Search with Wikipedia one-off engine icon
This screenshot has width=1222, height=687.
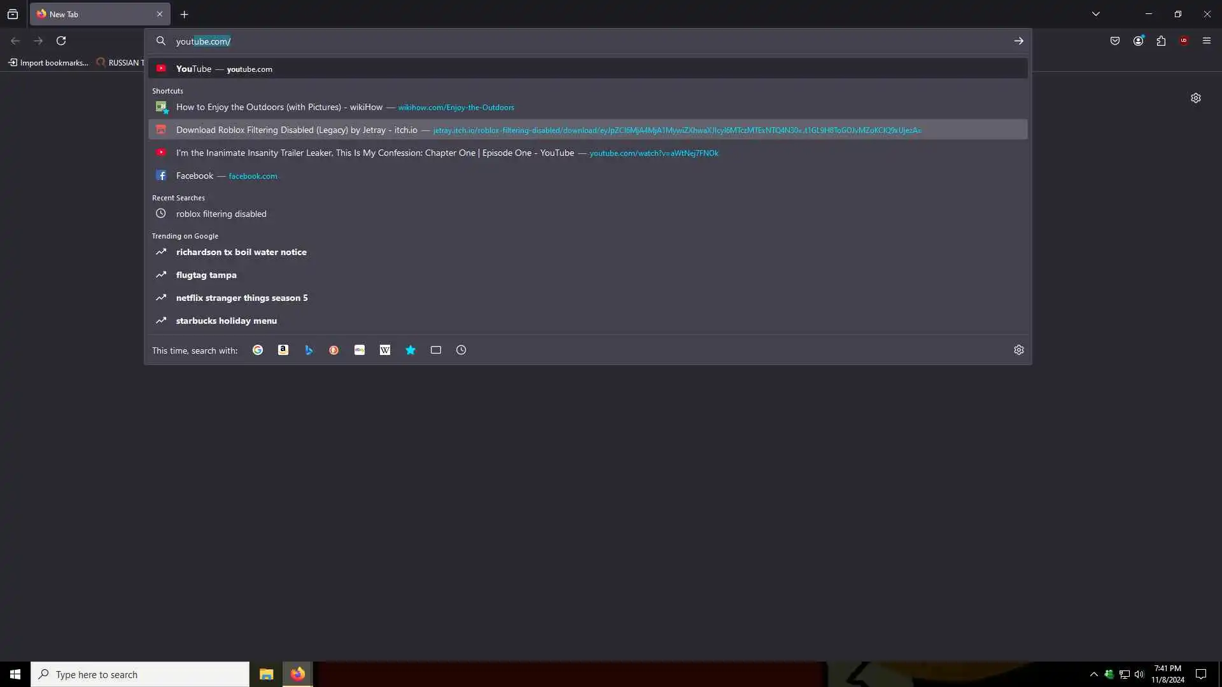[x=385, y=350]
